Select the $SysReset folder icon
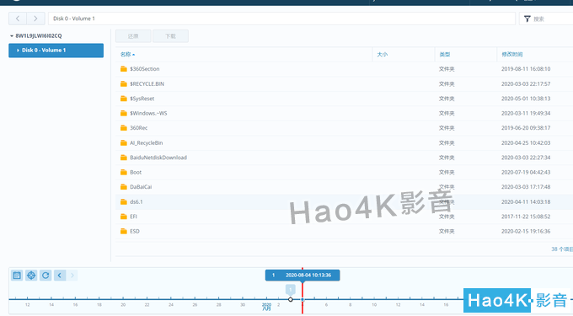Screen dimensions: 573x316 124,99
